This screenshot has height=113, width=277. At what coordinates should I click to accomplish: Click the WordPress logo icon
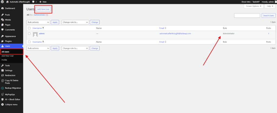2,2
